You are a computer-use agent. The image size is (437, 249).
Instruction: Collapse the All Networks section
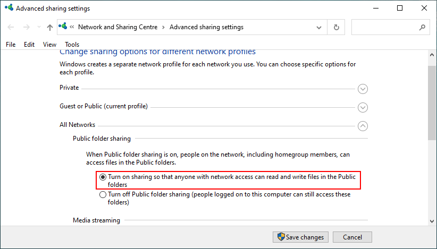pyautogui.click(x=363, y=126)
